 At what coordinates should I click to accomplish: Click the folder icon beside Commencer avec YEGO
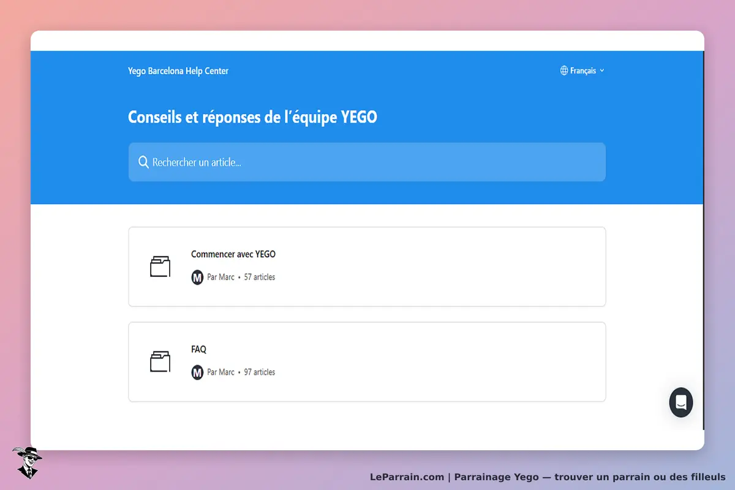click(x=160, y=266)
